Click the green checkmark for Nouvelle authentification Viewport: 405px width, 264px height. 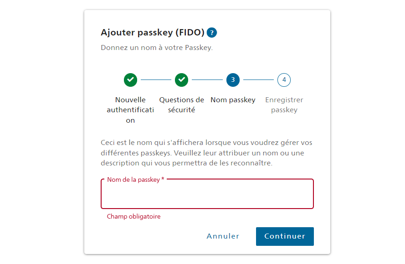click(130, 80)
